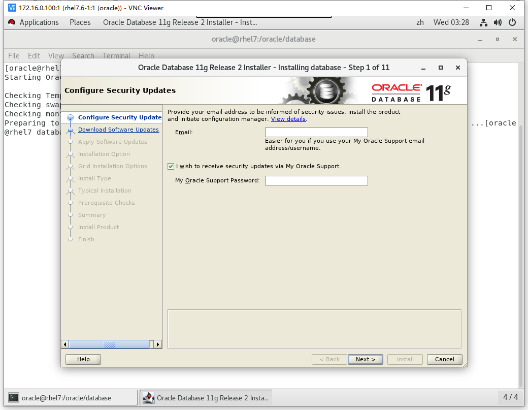Close the terminal window
The image size is (528, 410).
[x=514, y=40]
